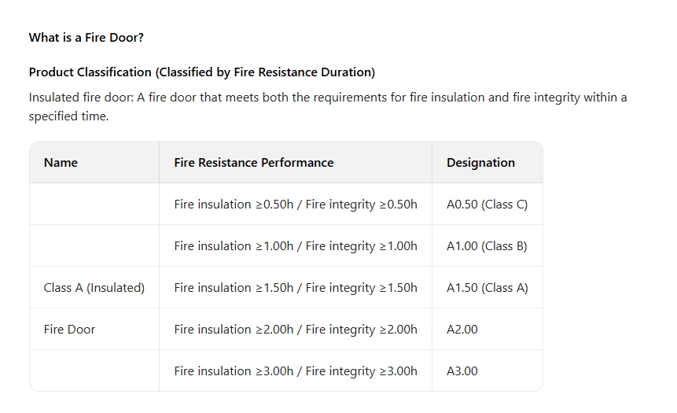Click the 'What is a Fire Door?' heading

(86, 38)
